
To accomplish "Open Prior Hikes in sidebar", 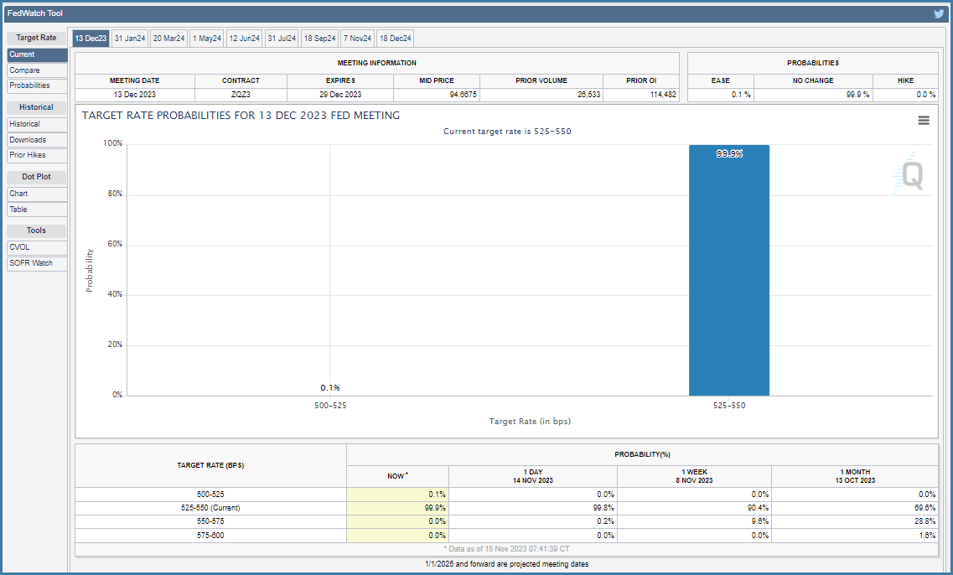I will click(x=37, y=155).
